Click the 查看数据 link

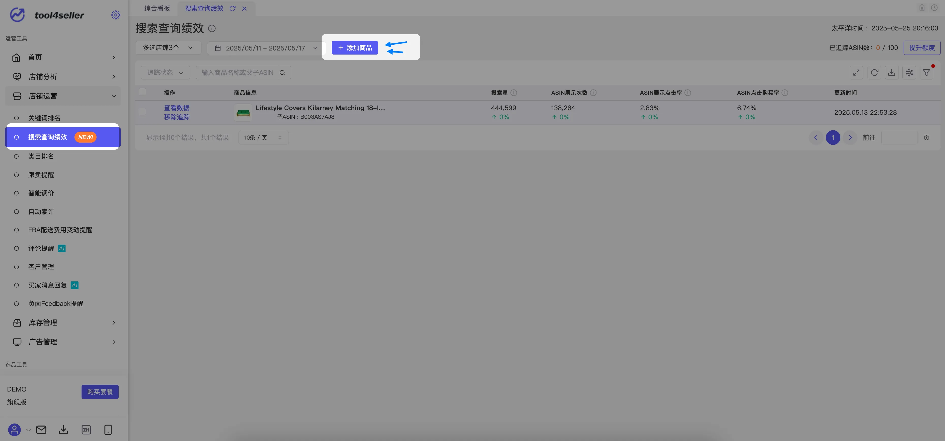177,108
